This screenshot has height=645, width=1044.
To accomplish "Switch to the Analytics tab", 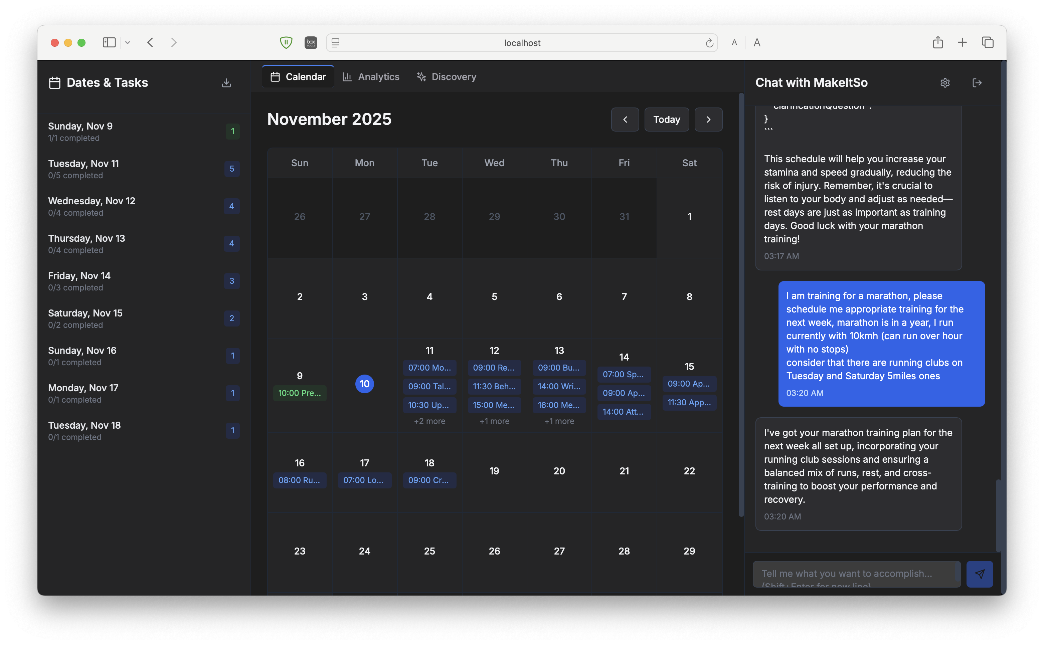I will (x=371, y=77).
